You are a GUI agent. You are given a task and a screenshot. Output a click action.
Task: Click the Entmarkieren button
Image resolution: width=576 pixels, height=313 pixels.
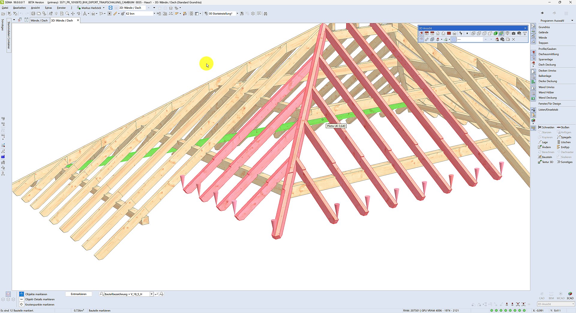click(x=79, y=294)
